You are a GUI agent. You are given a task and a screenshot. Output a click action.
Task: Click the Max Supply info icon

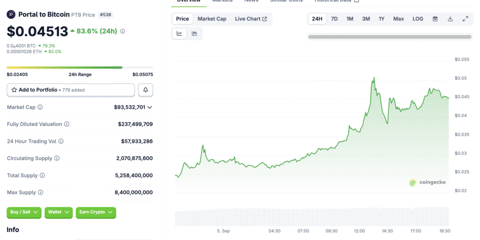click(x=41, y=192)
